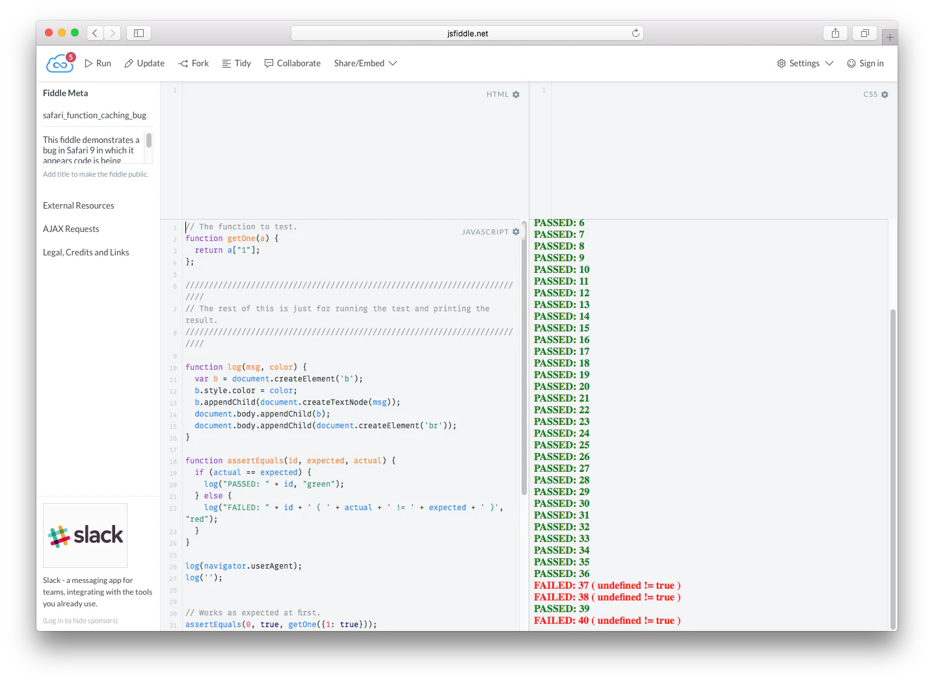Open a new tab with plus button
The image size is (934, 683).
coord(890,38)
